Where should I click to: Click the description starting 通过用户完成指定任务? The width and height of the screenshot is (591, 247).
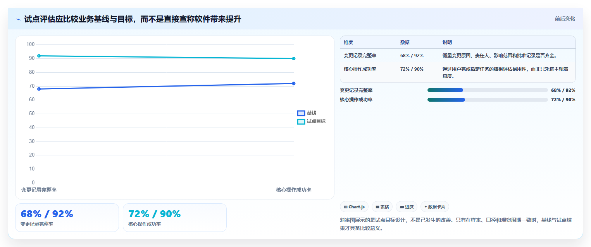(x=505, y=73)
